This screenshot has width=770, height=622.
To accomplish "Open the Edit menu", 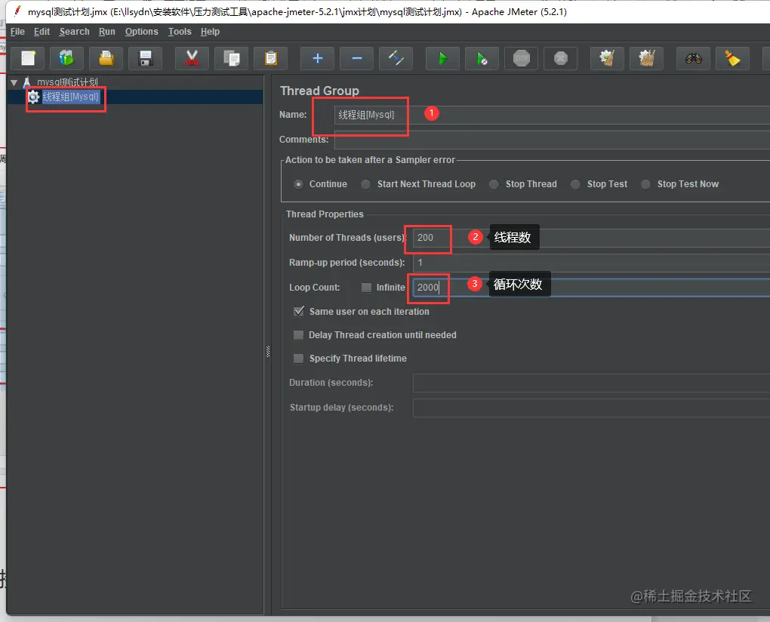I will point(42,32).
